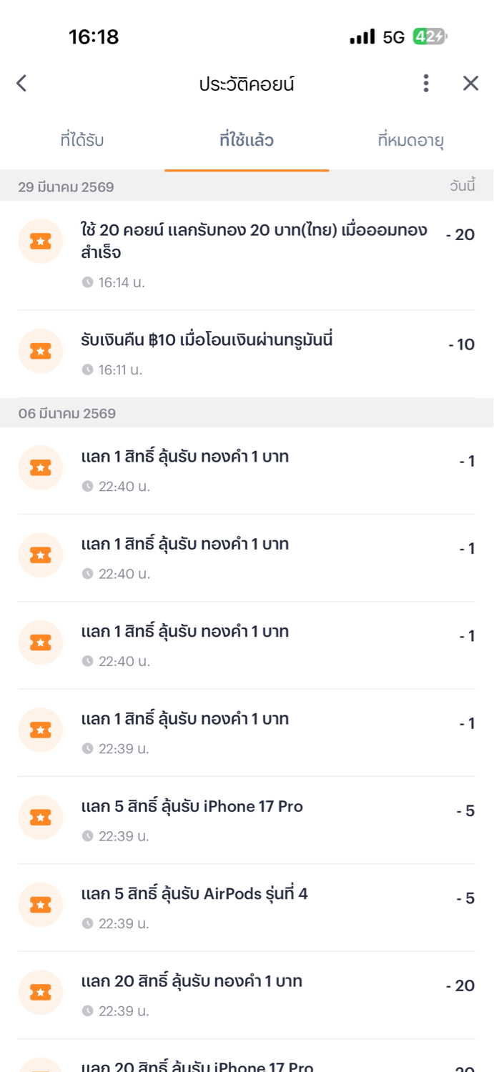
Task: Open แลก 20 สิทธิ์ ลุ้นรับ ทองคำ 1 บาท
Action: tap(192, 982)
